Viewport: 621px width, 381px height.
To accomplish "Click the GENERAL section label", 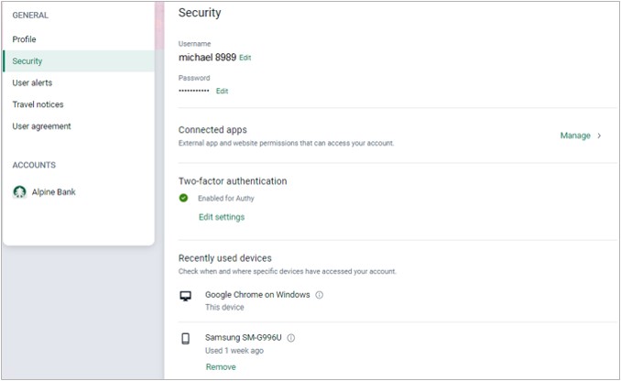I will click(x=30, y=16).
